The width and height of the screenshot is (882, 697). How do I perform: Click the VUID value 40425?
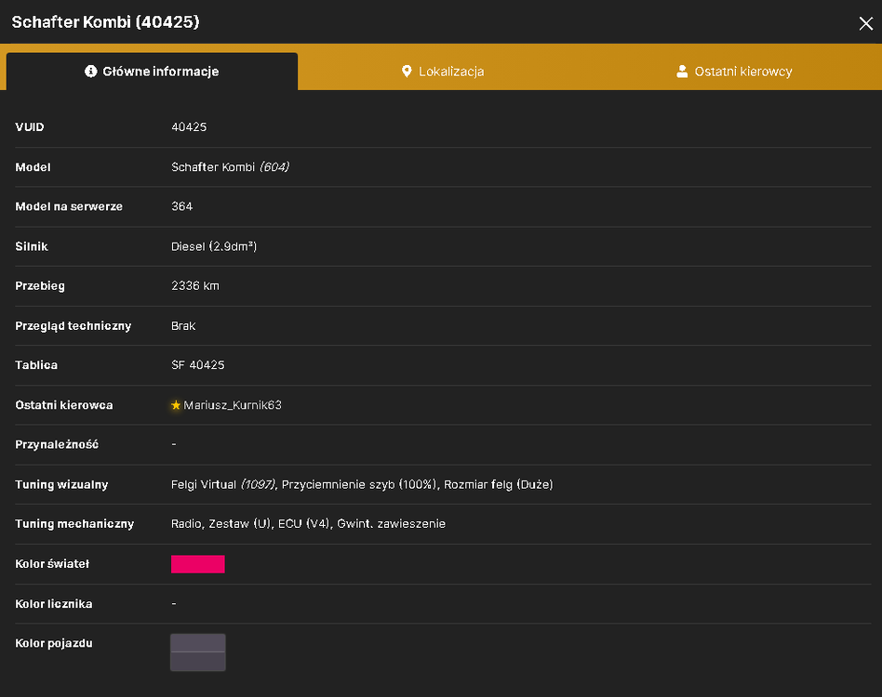point(189,127)
